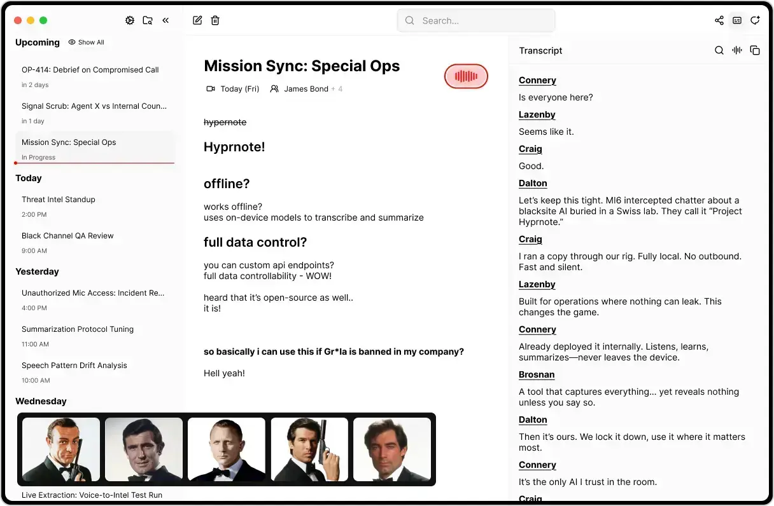The height and width of the screenshot is (506, 774).
Task: Copy the transcript using the copy icon
Action: pyautogui.click(x=755, y=50)
